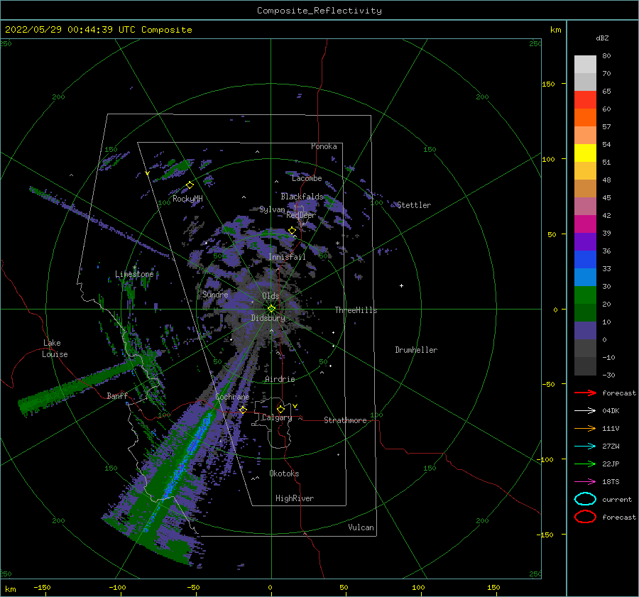Click the yellow diamond at radar center
639x597 pixels.
tap(271, 309)
